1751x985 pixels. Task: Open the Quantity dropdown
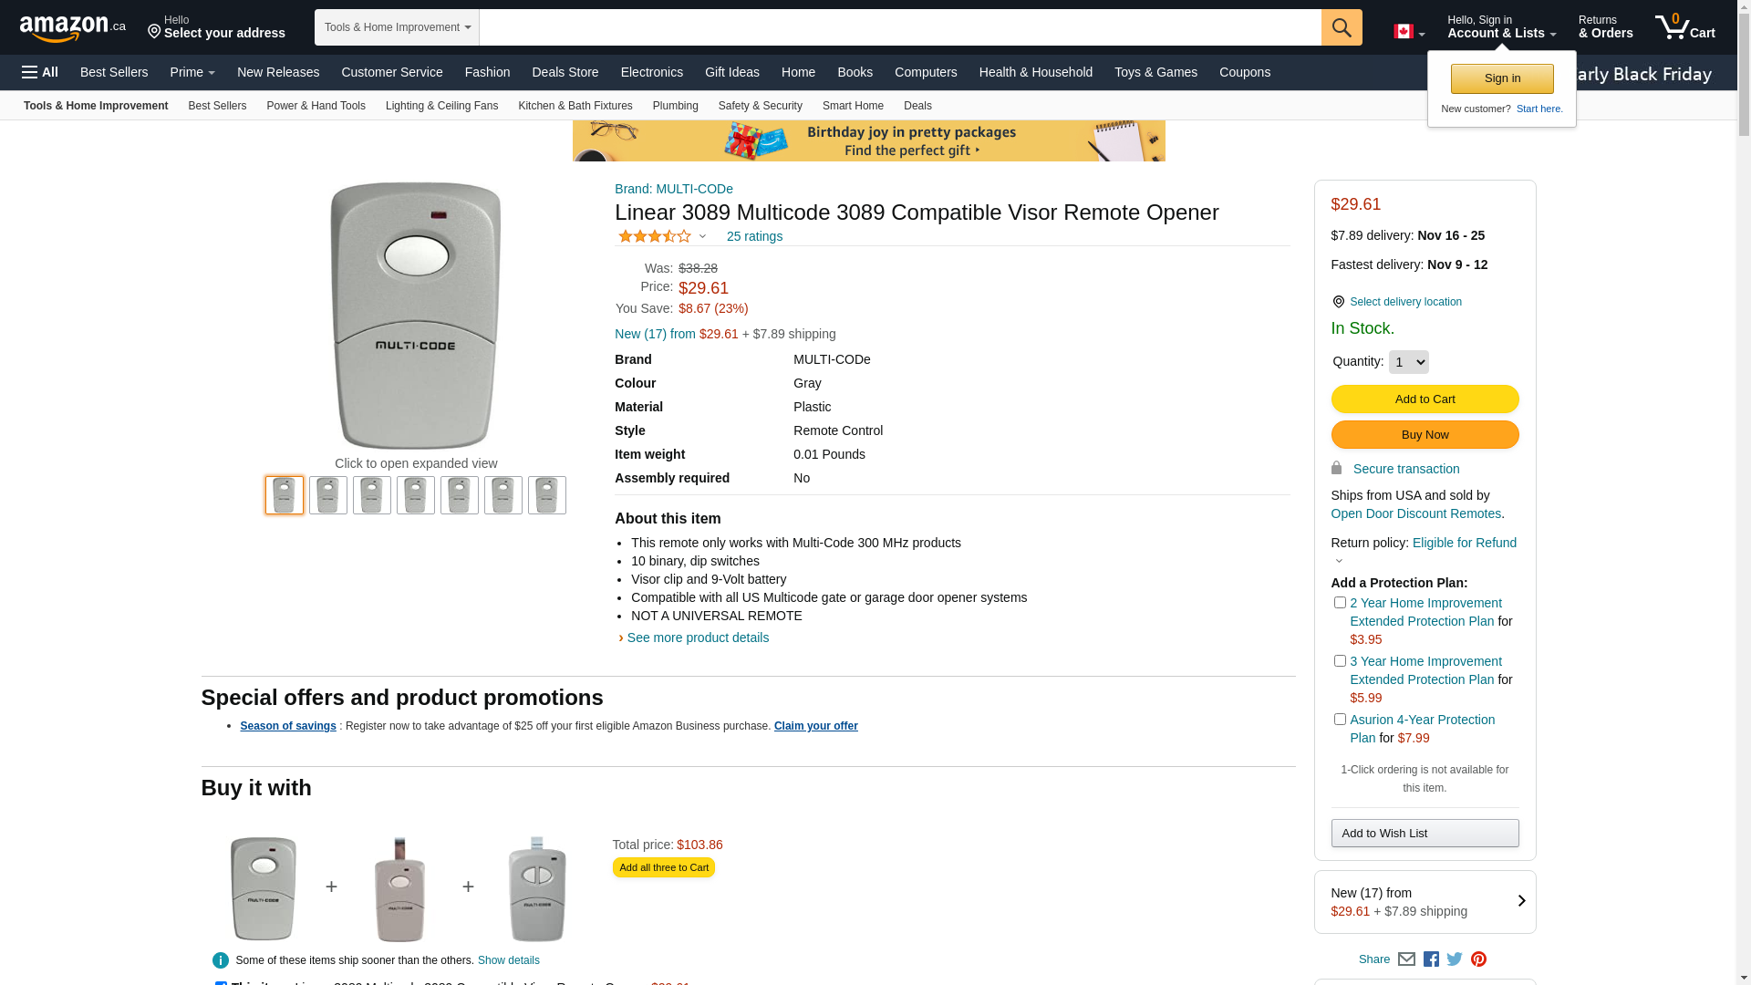tap(1408, 362)
